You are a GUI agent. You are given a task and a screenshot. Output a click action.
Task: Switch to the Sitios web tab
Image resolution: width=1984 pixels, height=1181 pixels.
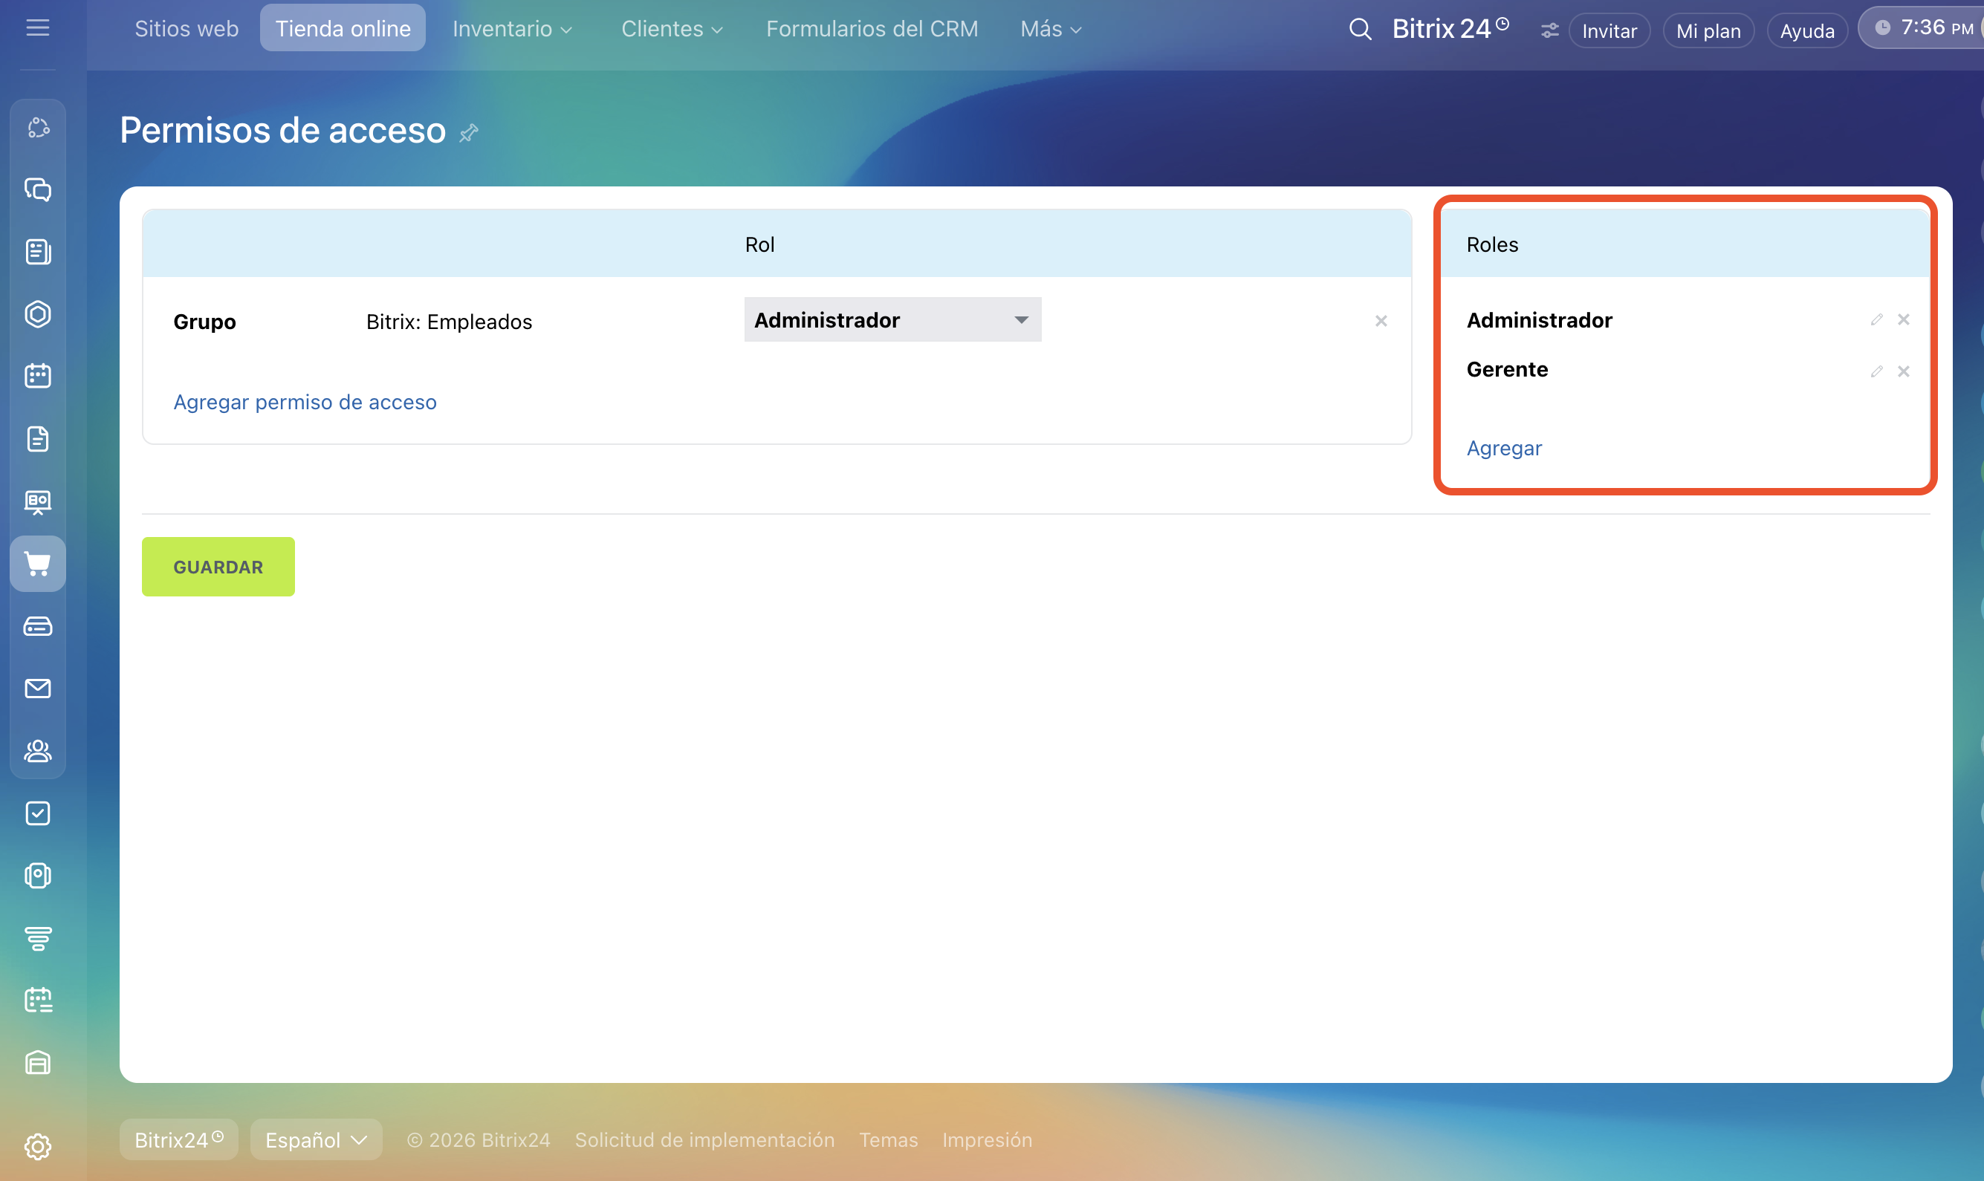coord(187,29)
